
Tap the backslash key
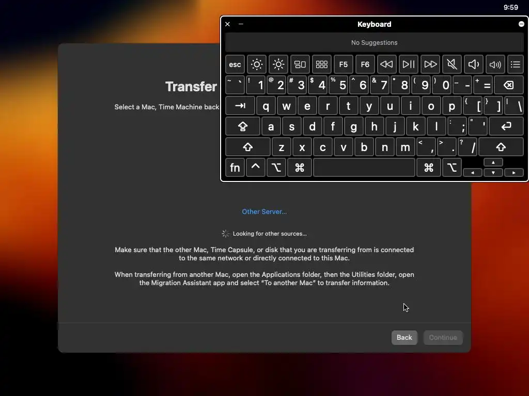click(x=514, y=106)
